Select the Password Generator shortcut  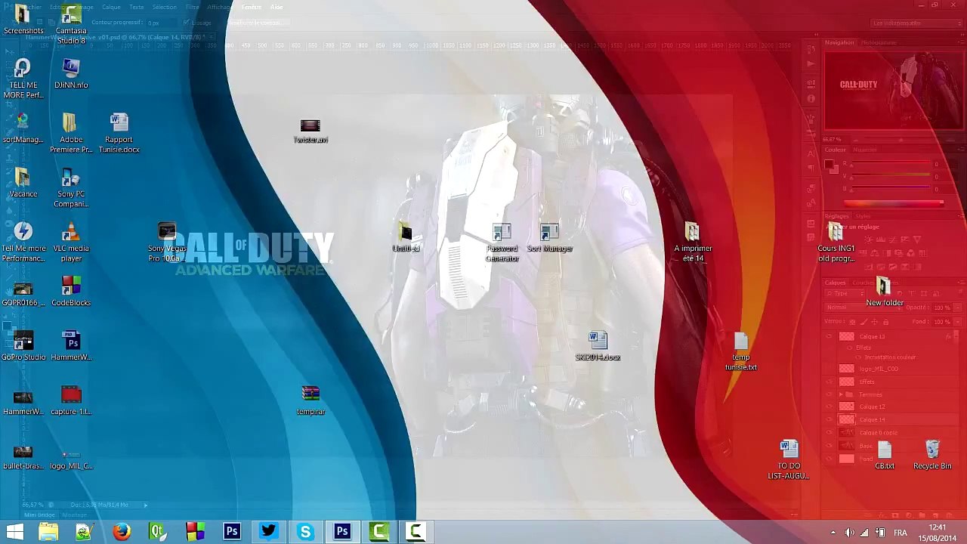pyautogui.click(x=502, y=243)
